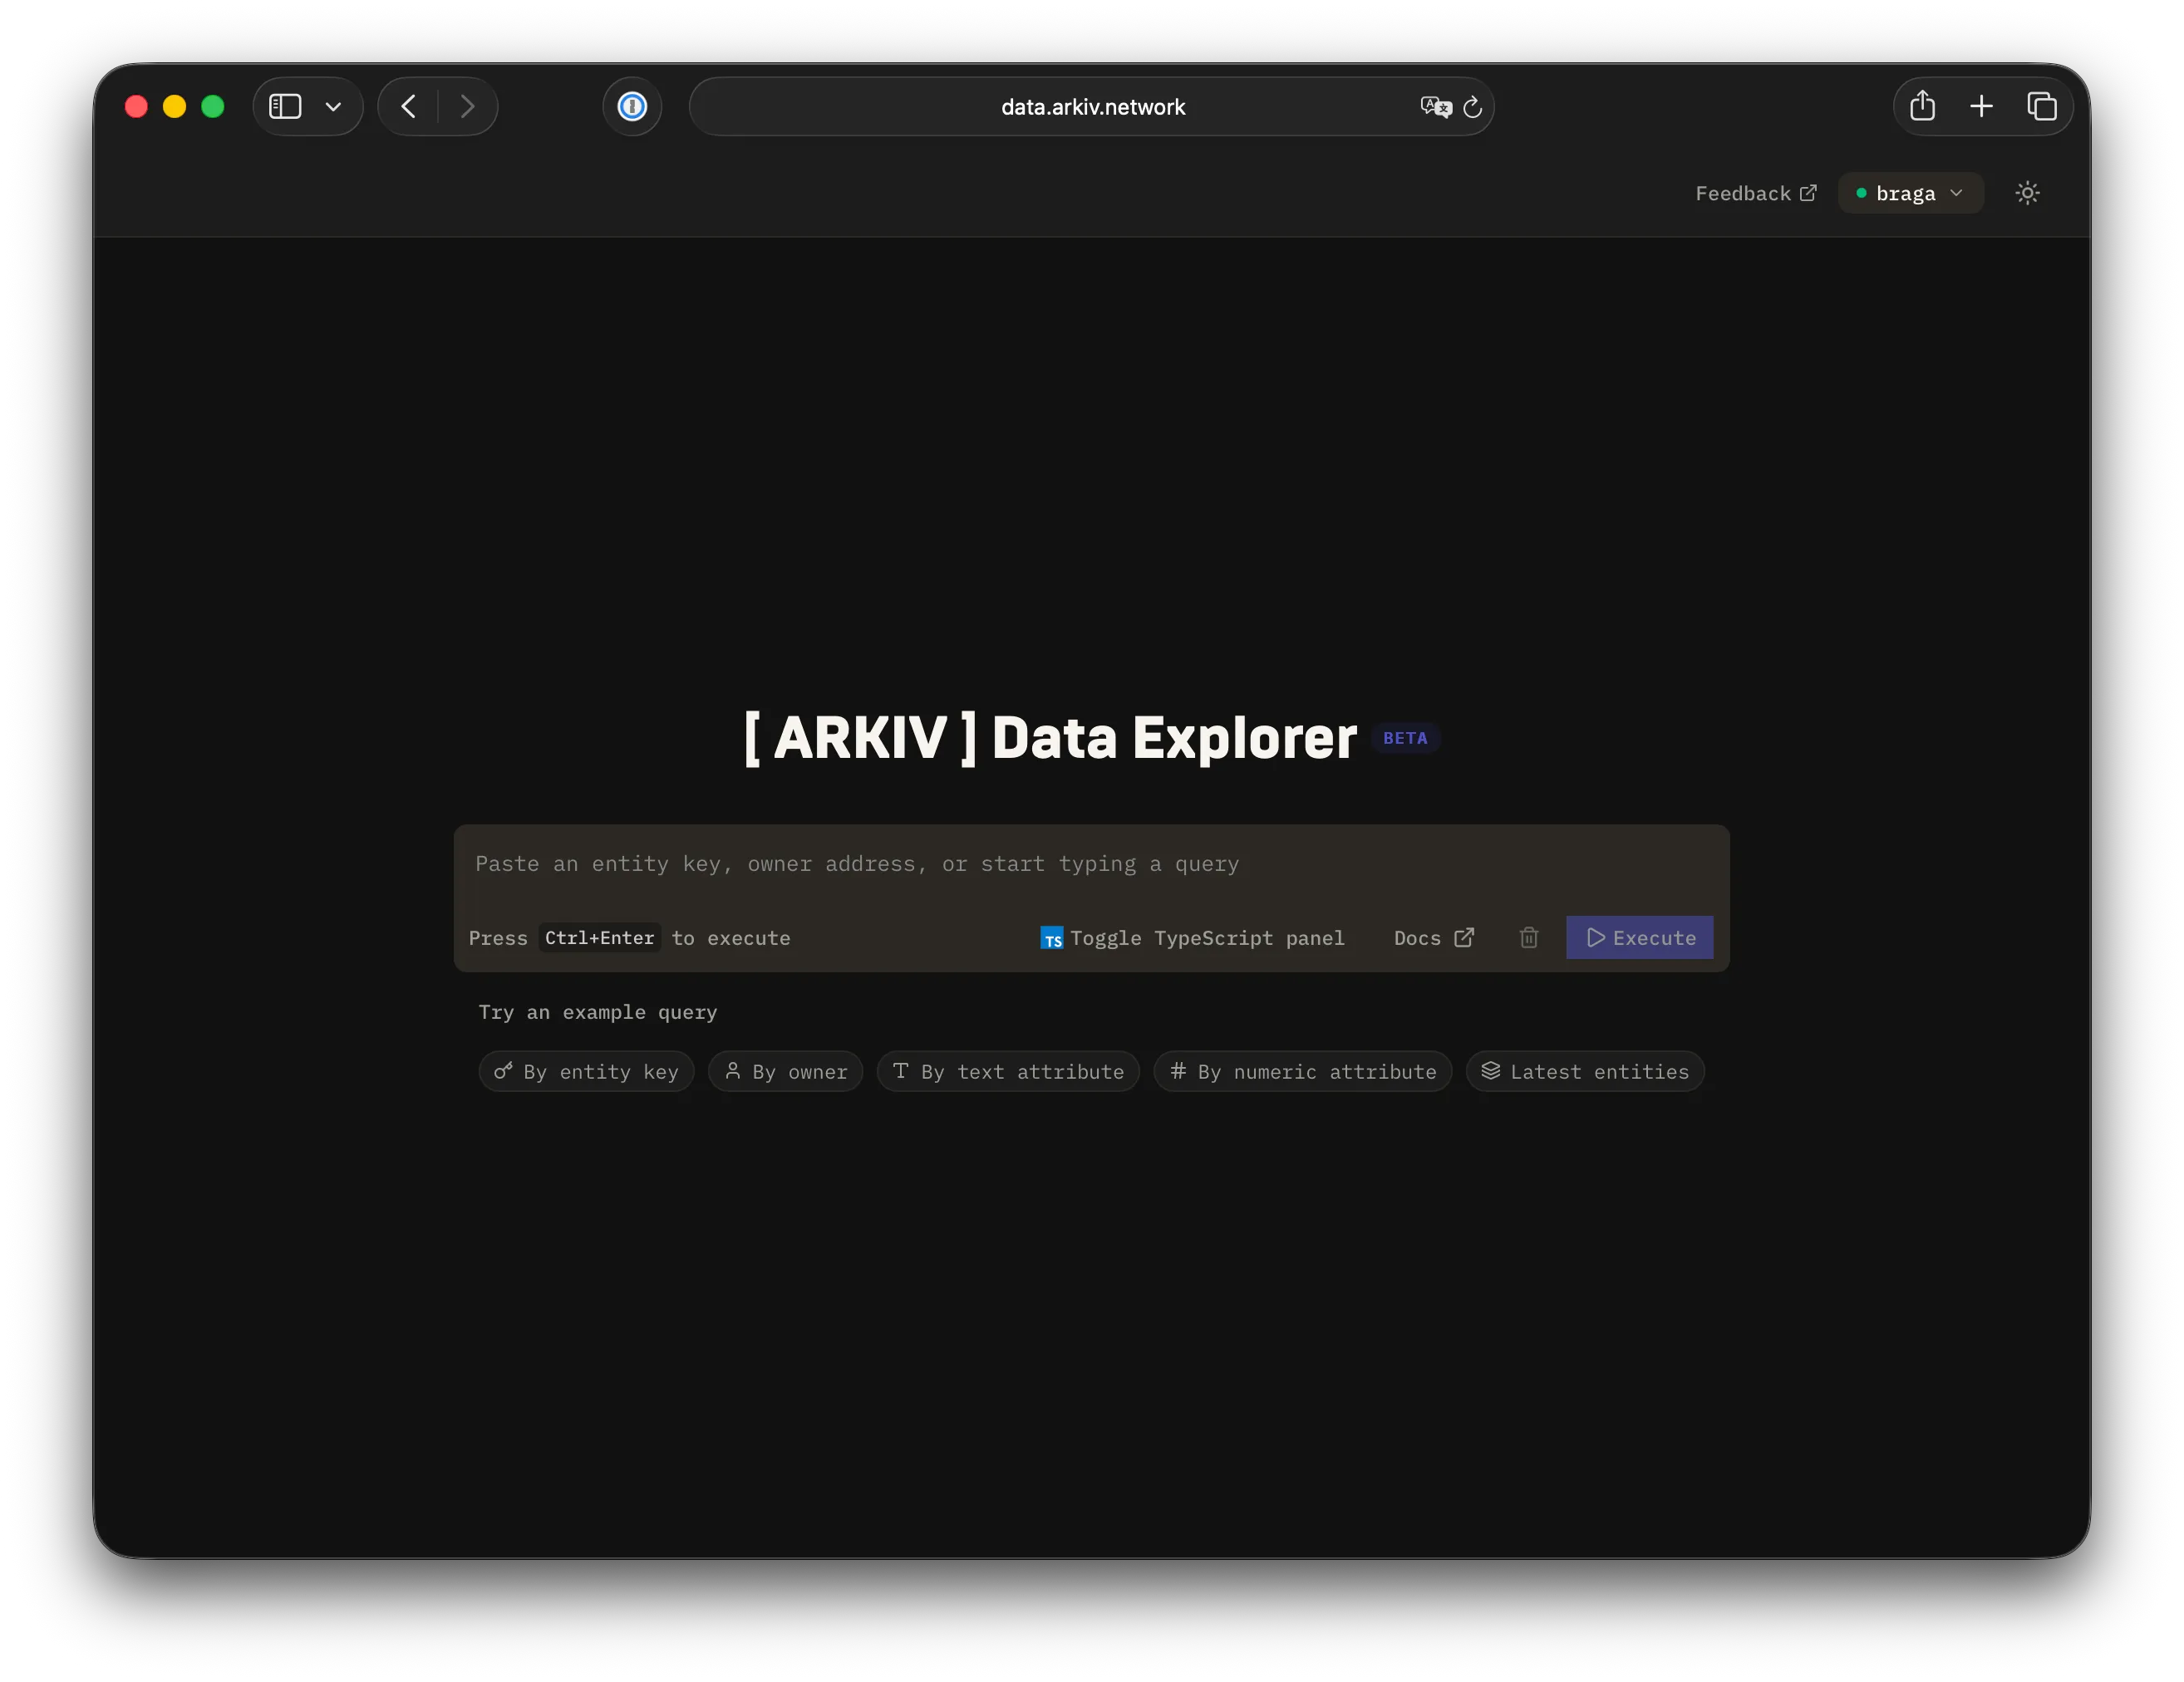Click the Try an example query label

(597, 1012)
